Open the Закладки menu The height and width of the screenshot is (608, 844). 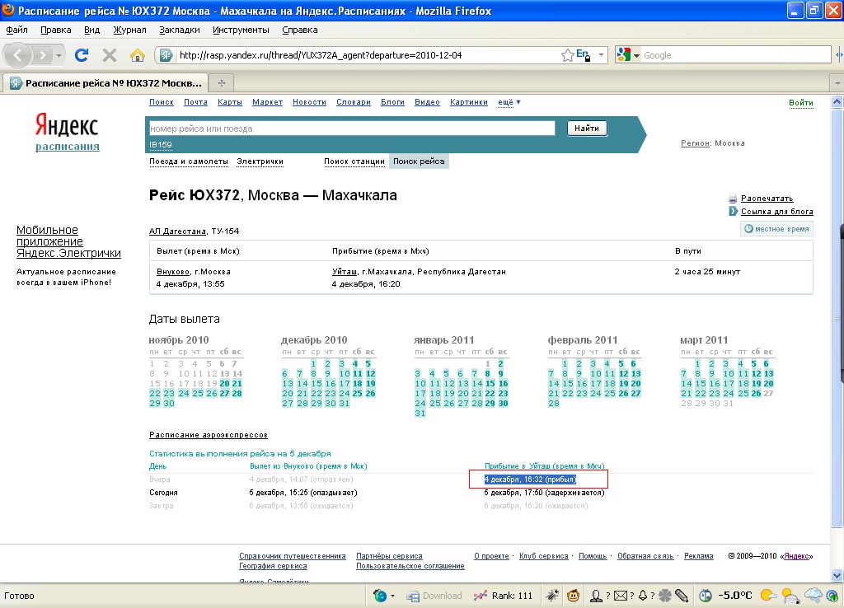coord(179,30)
